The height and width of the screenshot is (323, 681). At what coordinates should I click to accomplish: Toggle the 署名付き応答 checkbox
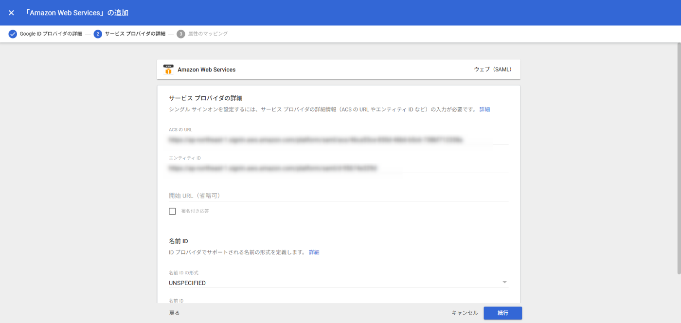pyautogui.click(x=172, y=211)
